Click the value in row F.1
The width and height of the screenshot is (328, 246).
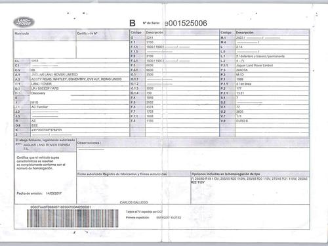click(x=150, y=42)
